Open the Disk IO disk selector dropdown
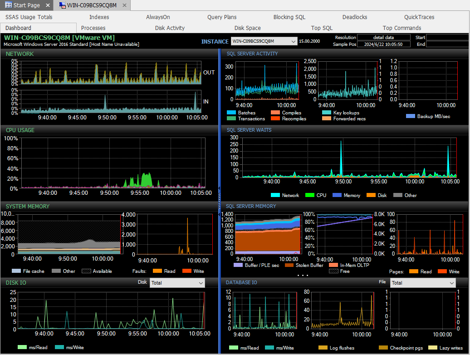The height and width of the screenshot is (355, 470). 177,283
